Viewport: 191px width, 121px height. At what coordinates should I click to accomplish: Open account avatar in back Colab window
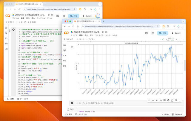click(98, 16)
